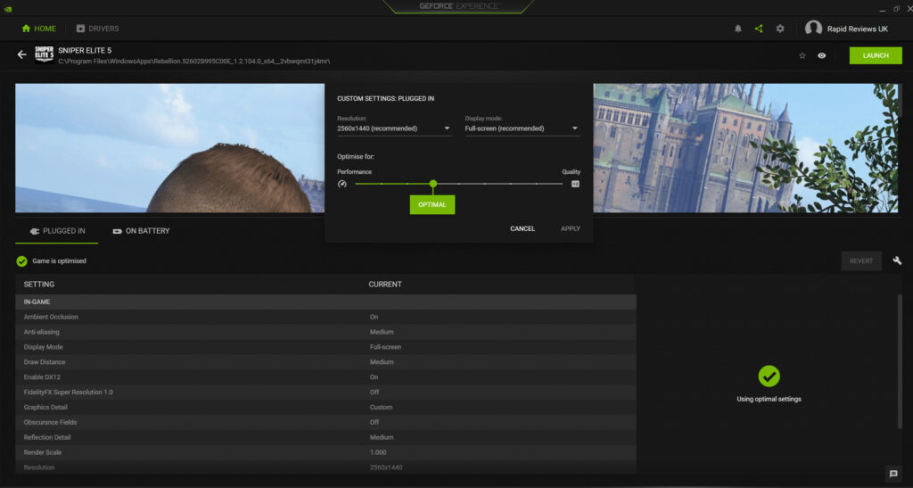913x488 pixels.
Task: Click the game install path text
Action: tap(193, 62)
